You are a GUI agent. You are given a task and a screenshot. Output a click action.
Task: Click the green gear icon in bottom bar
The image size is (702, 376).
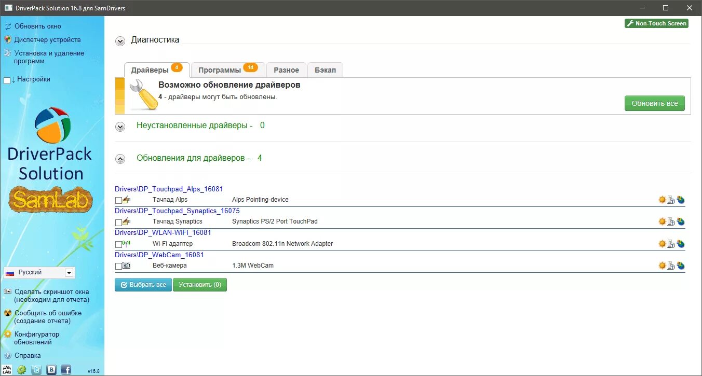22,369
